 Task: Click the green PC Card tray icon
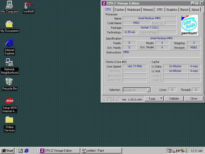pyautogui.click(x=182, y=151)
